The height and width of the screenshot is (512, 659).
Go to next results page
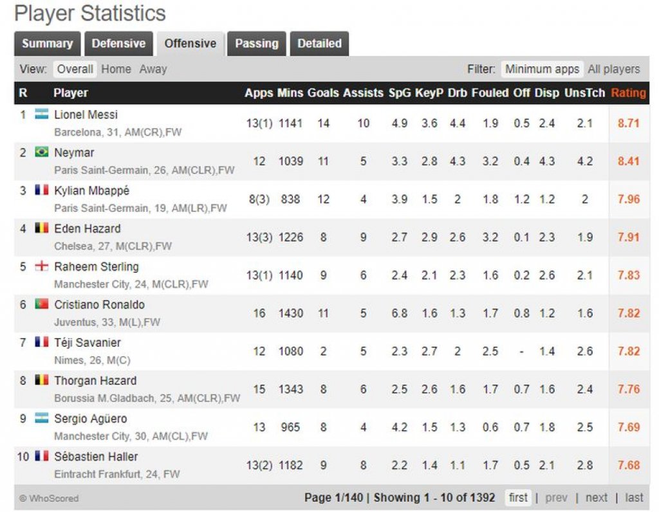point(597,498)
